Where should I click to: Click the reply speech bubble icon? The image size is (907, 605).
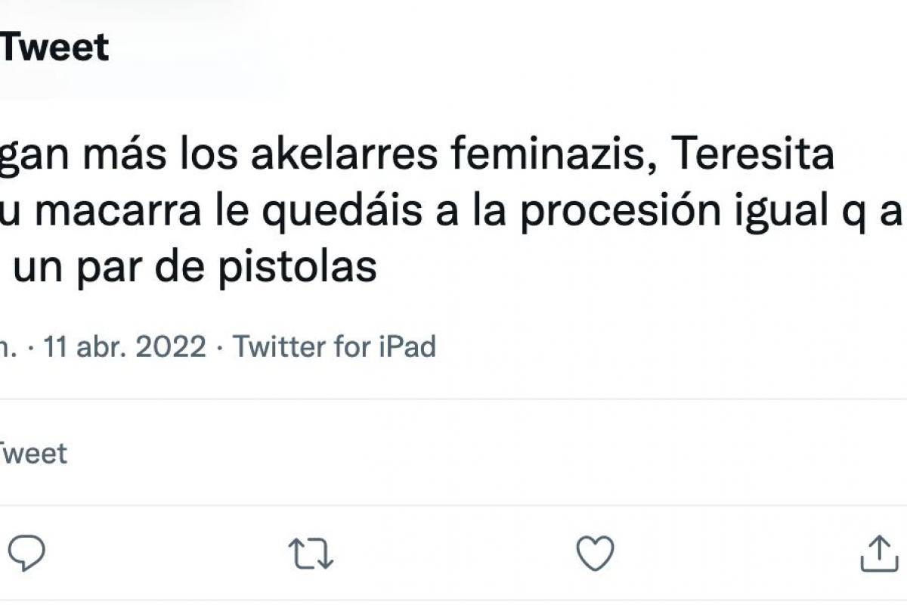(27, 553)
